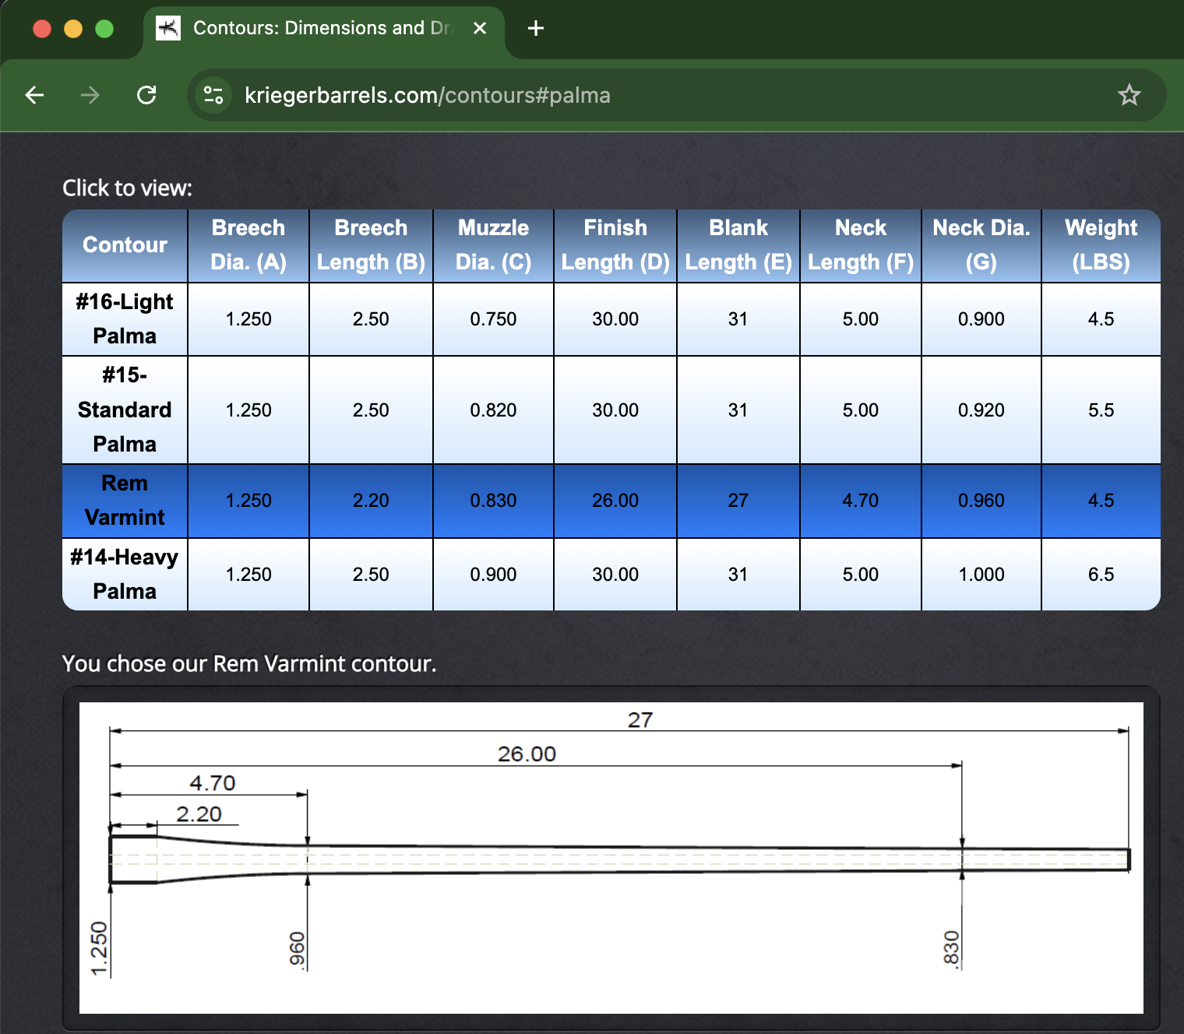The image size is (1184, 1034).
Task: Click the Contour column header
Action: tap(125, 245)
